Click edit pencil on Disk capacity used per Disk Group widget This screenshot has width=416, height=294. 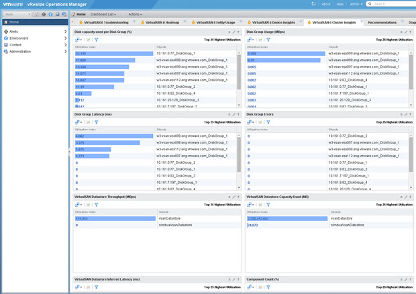point(233,32)
